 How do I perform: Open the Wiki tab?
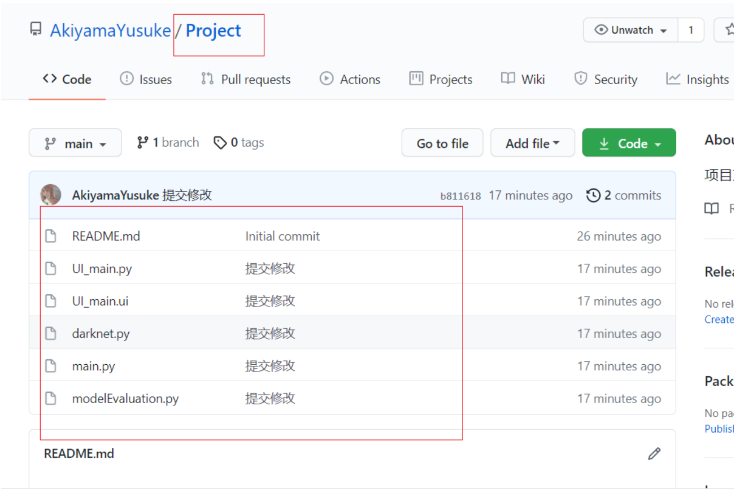523,80
